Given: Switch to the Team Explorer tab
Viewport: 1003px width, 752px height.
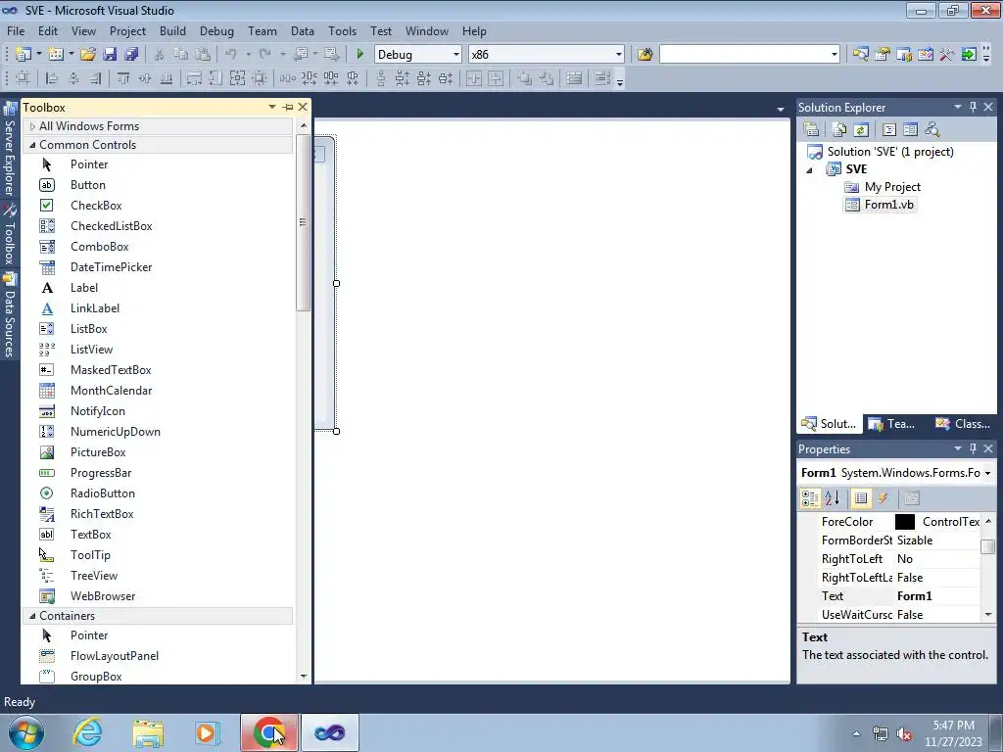Looking at the screenshot, I should point(893,423).
